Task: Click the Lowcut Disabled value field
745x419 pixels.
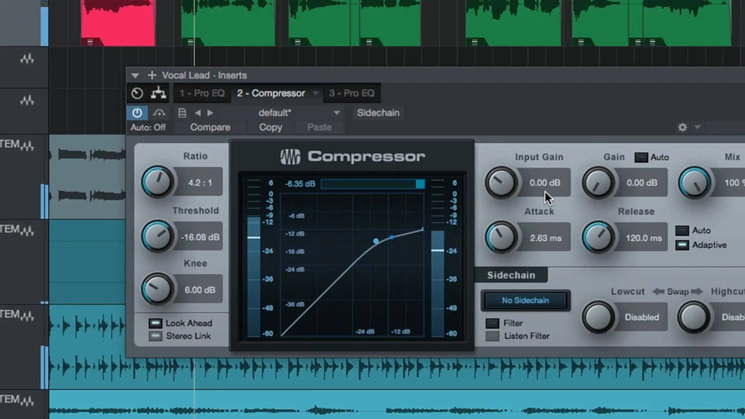Action: point(642,317)
